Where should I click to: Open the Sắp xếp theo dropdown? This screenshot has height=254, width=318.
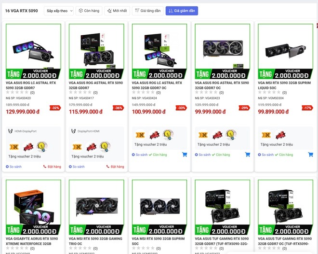pos(59,11)
